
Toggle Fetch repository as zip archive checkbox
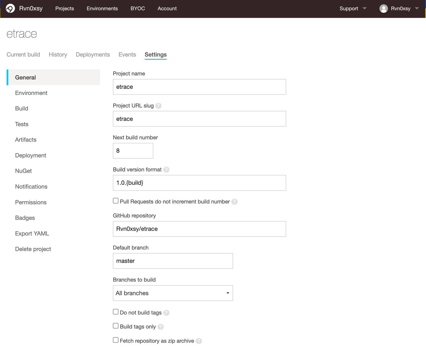coord(116,340)
